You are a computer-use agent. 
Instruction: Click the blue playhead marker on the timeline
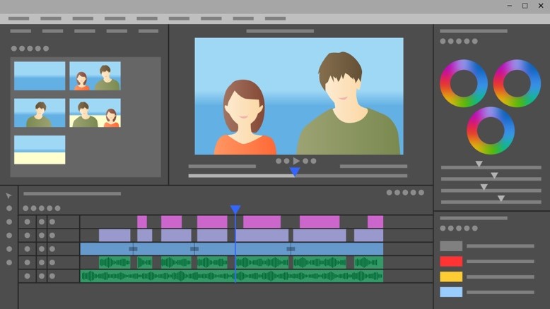pos(235,210)
